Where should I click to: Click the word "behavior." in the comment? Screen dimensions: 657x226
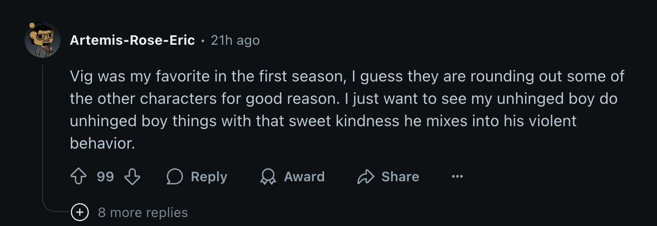tap(102, 143)
